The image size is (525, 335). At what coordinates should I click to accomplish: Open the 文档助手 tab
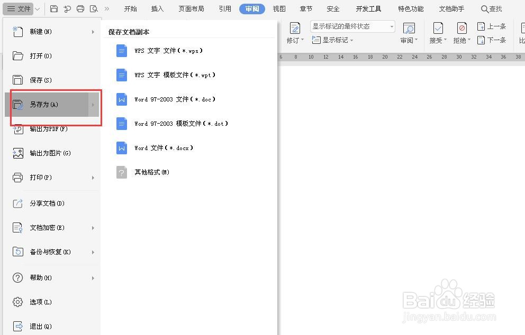tap(451, 8)
